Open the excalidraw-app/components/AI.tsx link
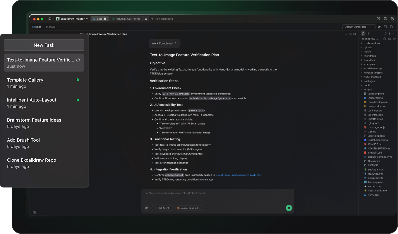Image resolution: width=398 pixels, height=234 pixels. pos(238,175)
